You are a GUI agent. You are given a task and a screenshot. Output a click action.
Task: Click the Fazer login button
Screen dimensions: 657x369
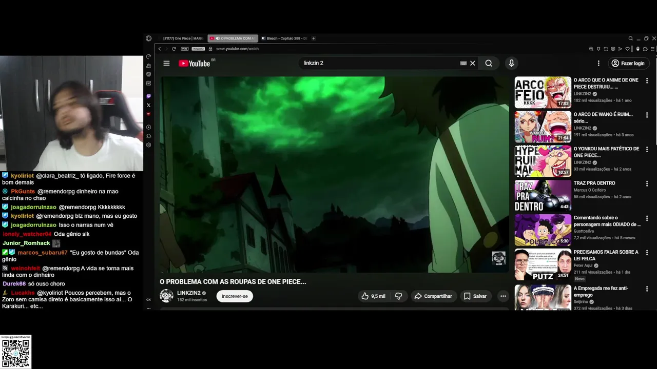tap(628, 63)
